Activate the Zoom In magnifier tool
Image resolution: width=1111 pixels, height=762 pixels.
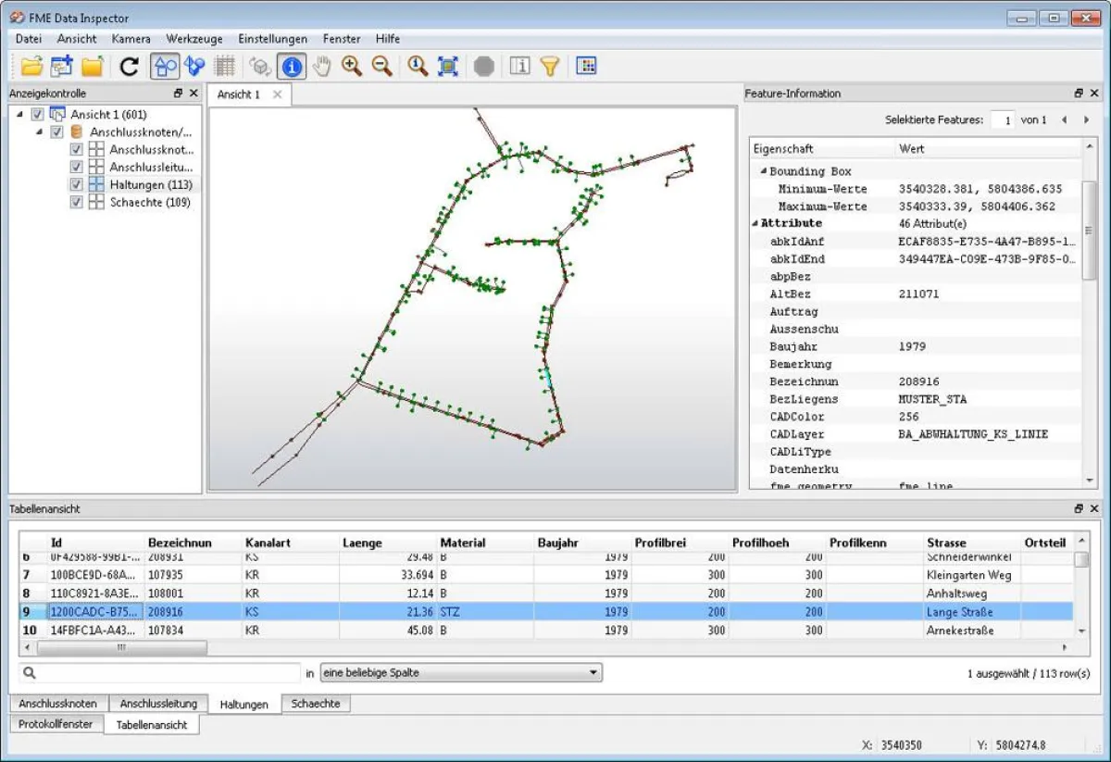[351, 66]
